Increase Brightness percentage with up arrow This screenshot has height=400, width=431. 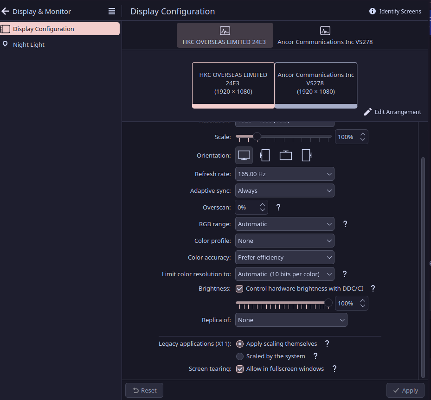pyautogui.click(x=363, y=301)
